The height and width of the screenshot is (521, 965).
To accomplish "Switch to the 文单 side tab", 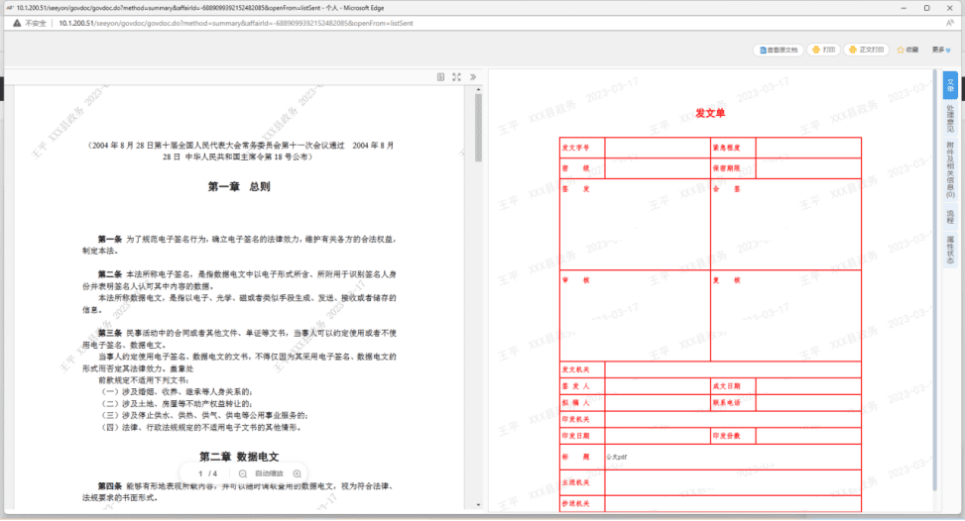I will click(x=950, y=85).
